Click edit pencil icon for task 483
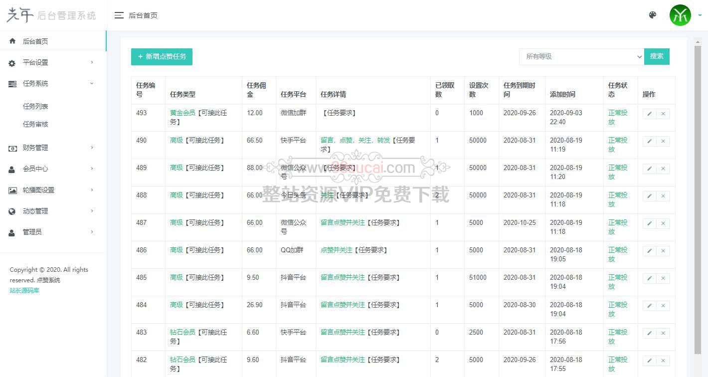 649,333
